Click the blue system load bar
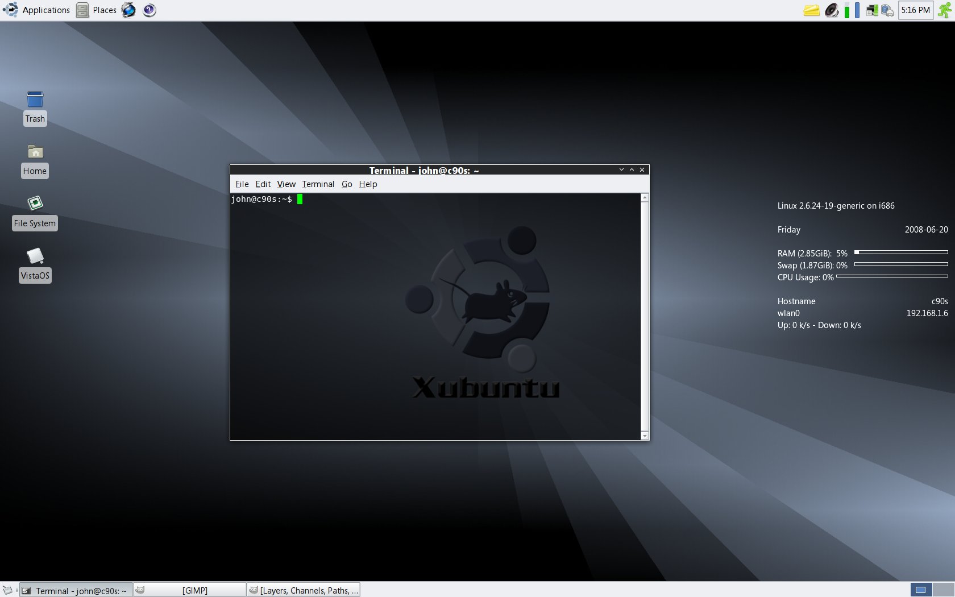955x597 pixels. [x=857, y=10]
